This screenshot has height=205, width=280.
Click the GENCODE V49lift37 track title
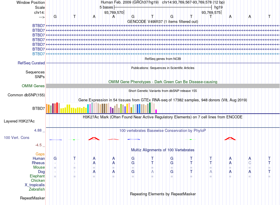click(x=163, y=21)
